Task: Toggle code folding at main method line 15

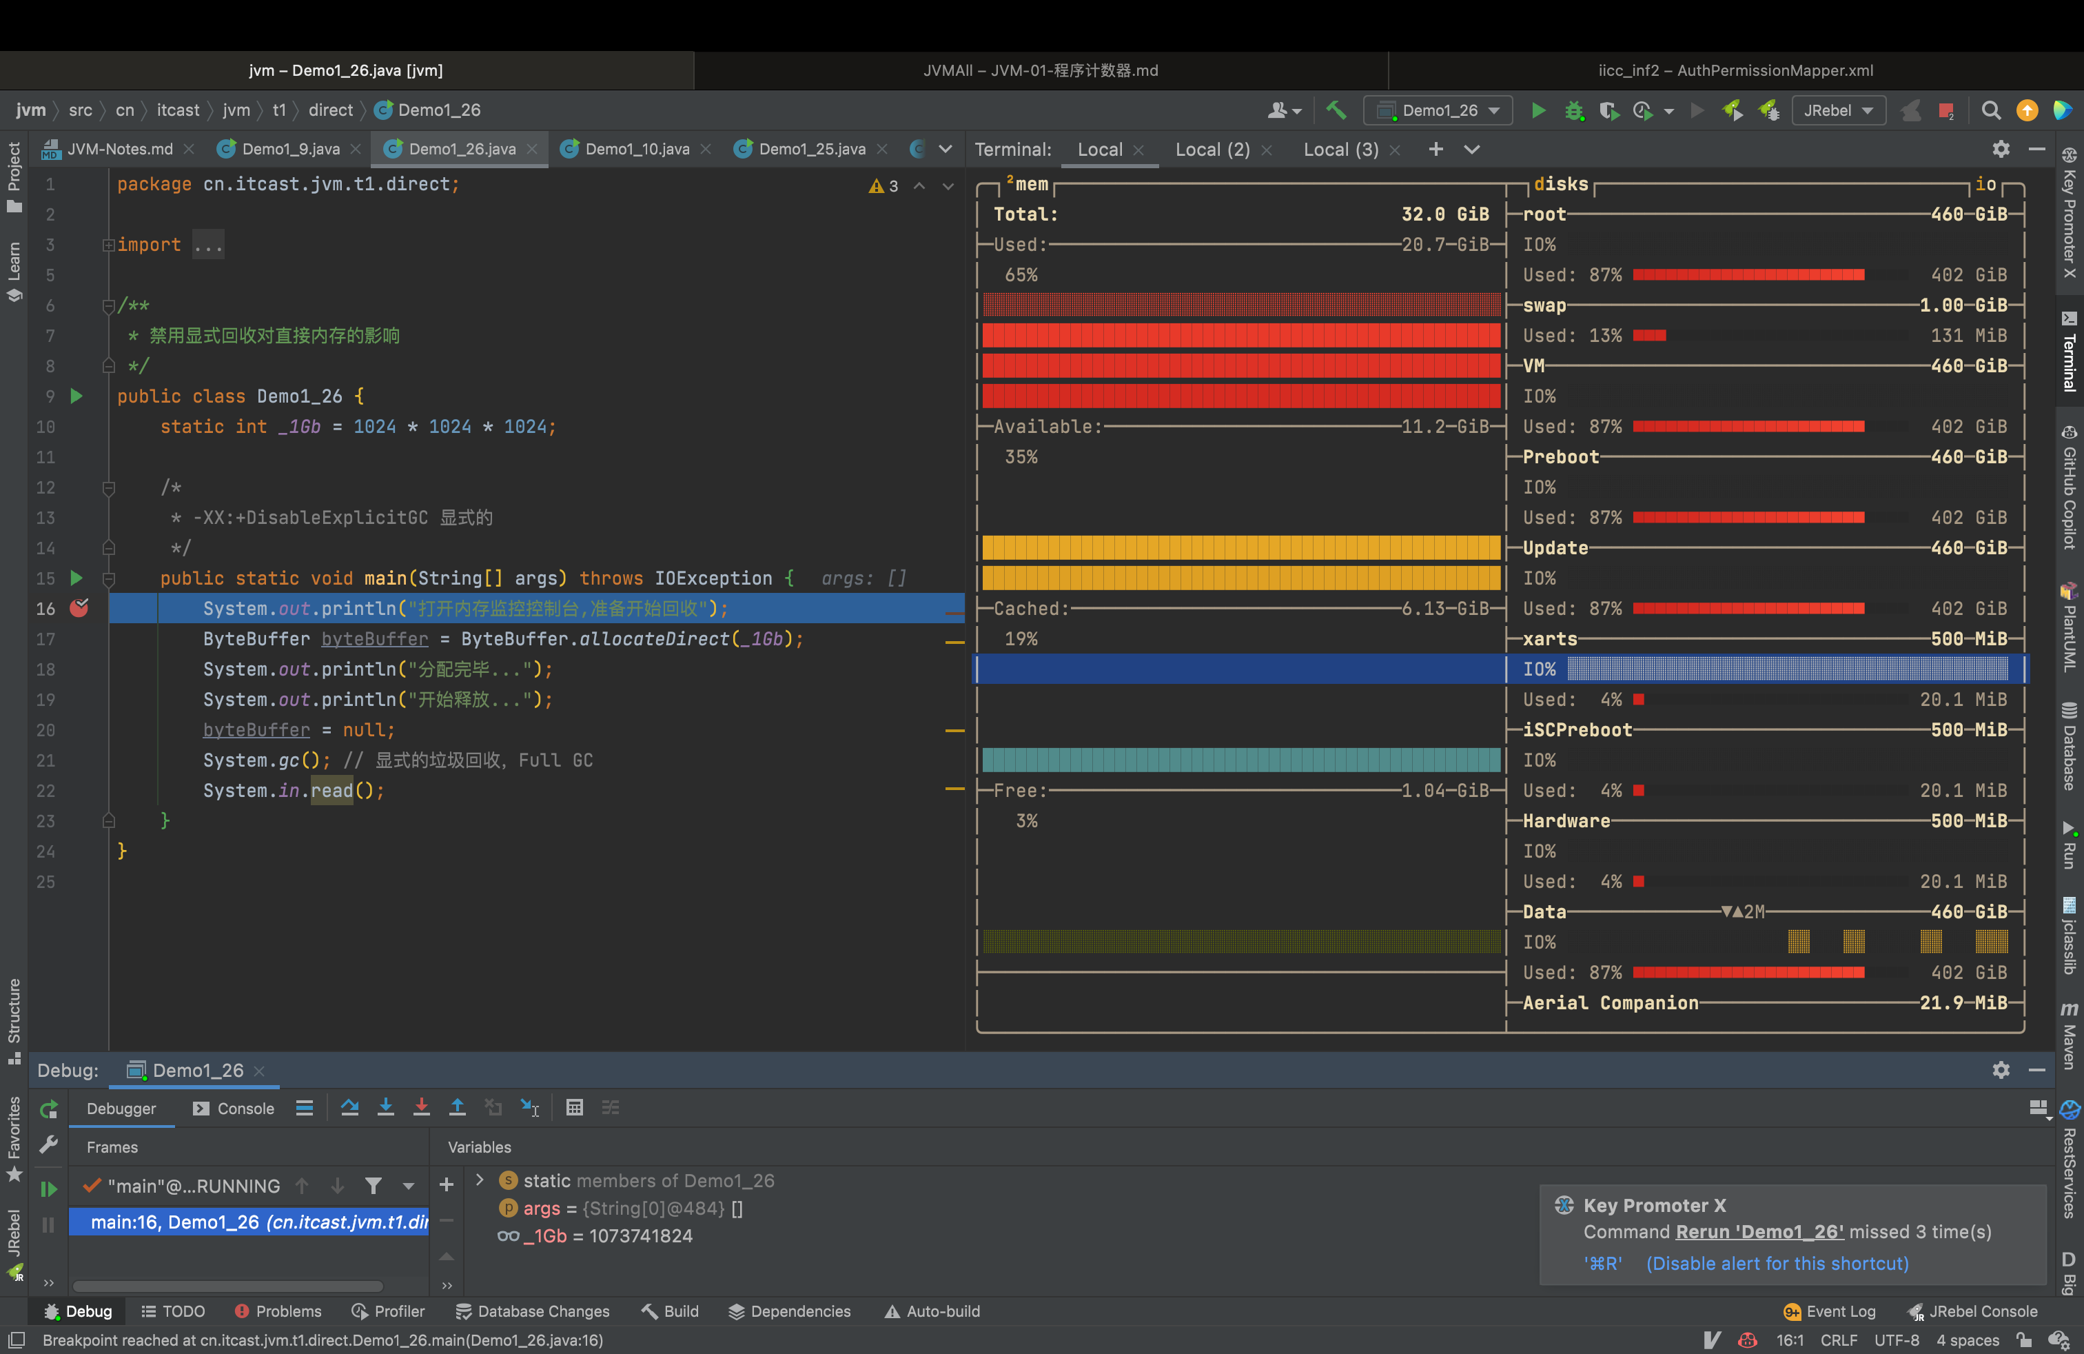Action: coord(109,578)
